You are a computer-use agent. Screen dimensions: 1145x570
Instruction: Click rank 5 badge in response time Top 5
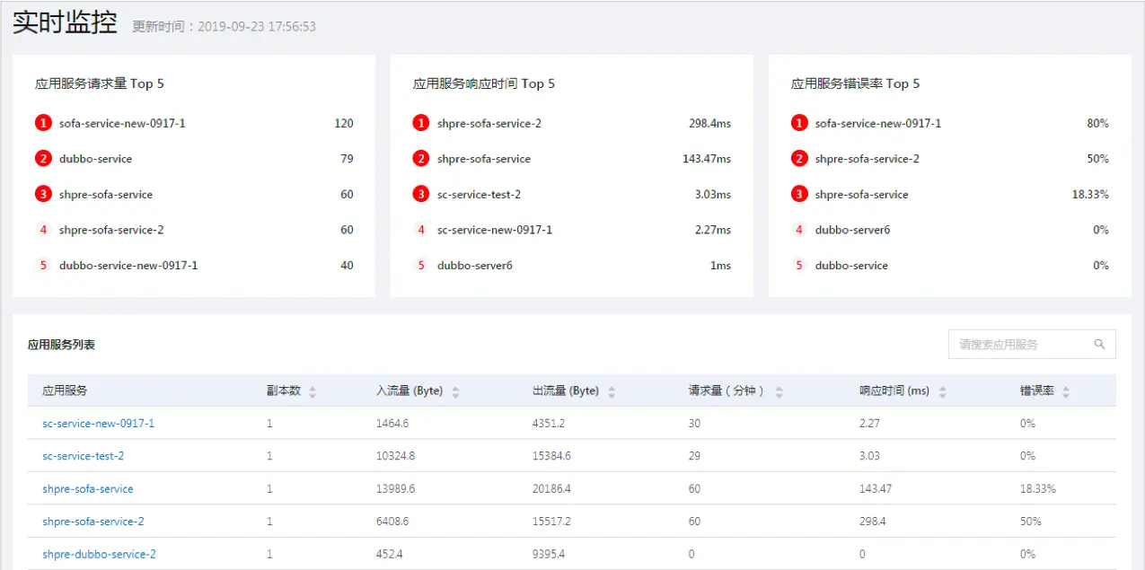click(421, 265)
